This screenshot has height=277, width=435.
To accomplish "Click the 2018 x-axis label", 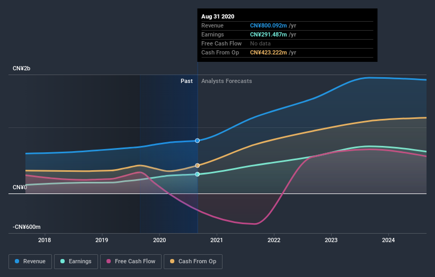I will [x=45, y=240].
